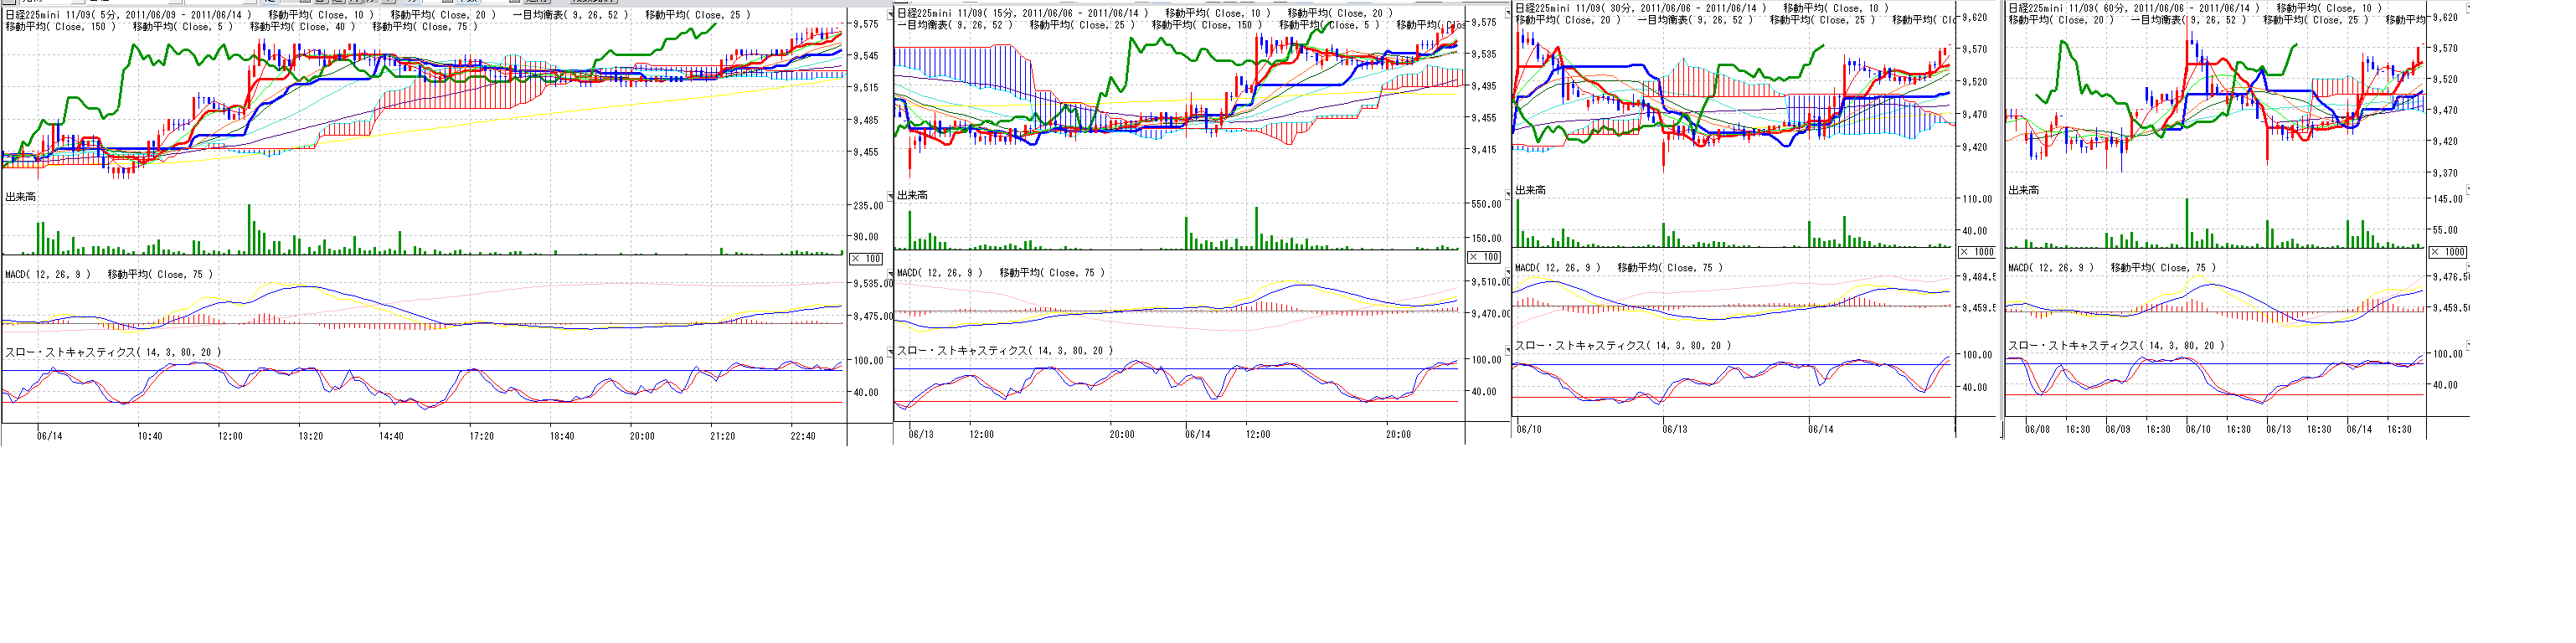Viewport: 2576px width, 643px height.
Task: Select 移動平均(Close, 150) label on 5-minute chart
Action: [61, 27]
